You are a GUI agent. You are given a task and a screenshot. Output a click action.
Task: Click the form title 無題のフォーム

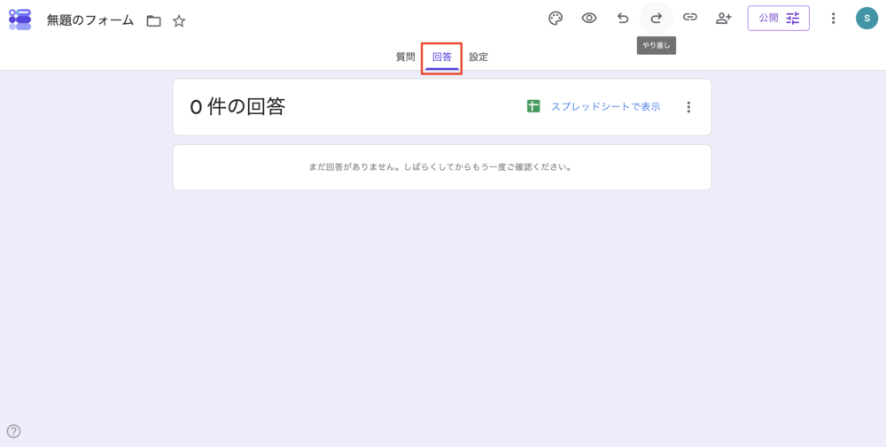[89, 21]
